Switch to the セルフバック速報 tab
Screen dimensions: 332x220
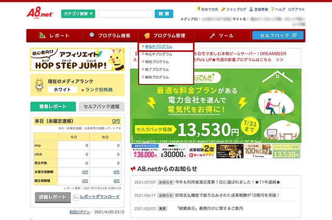pos(102,106)
